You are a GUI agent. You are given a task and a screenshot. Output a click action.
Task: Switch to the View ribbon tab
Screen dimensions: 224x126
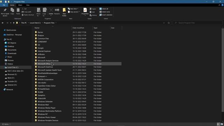pos(28,5)
